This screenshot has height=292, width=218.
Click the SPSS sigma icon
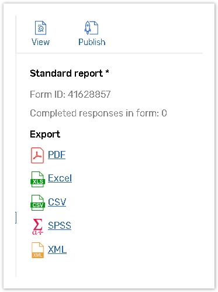coord(37,226)
